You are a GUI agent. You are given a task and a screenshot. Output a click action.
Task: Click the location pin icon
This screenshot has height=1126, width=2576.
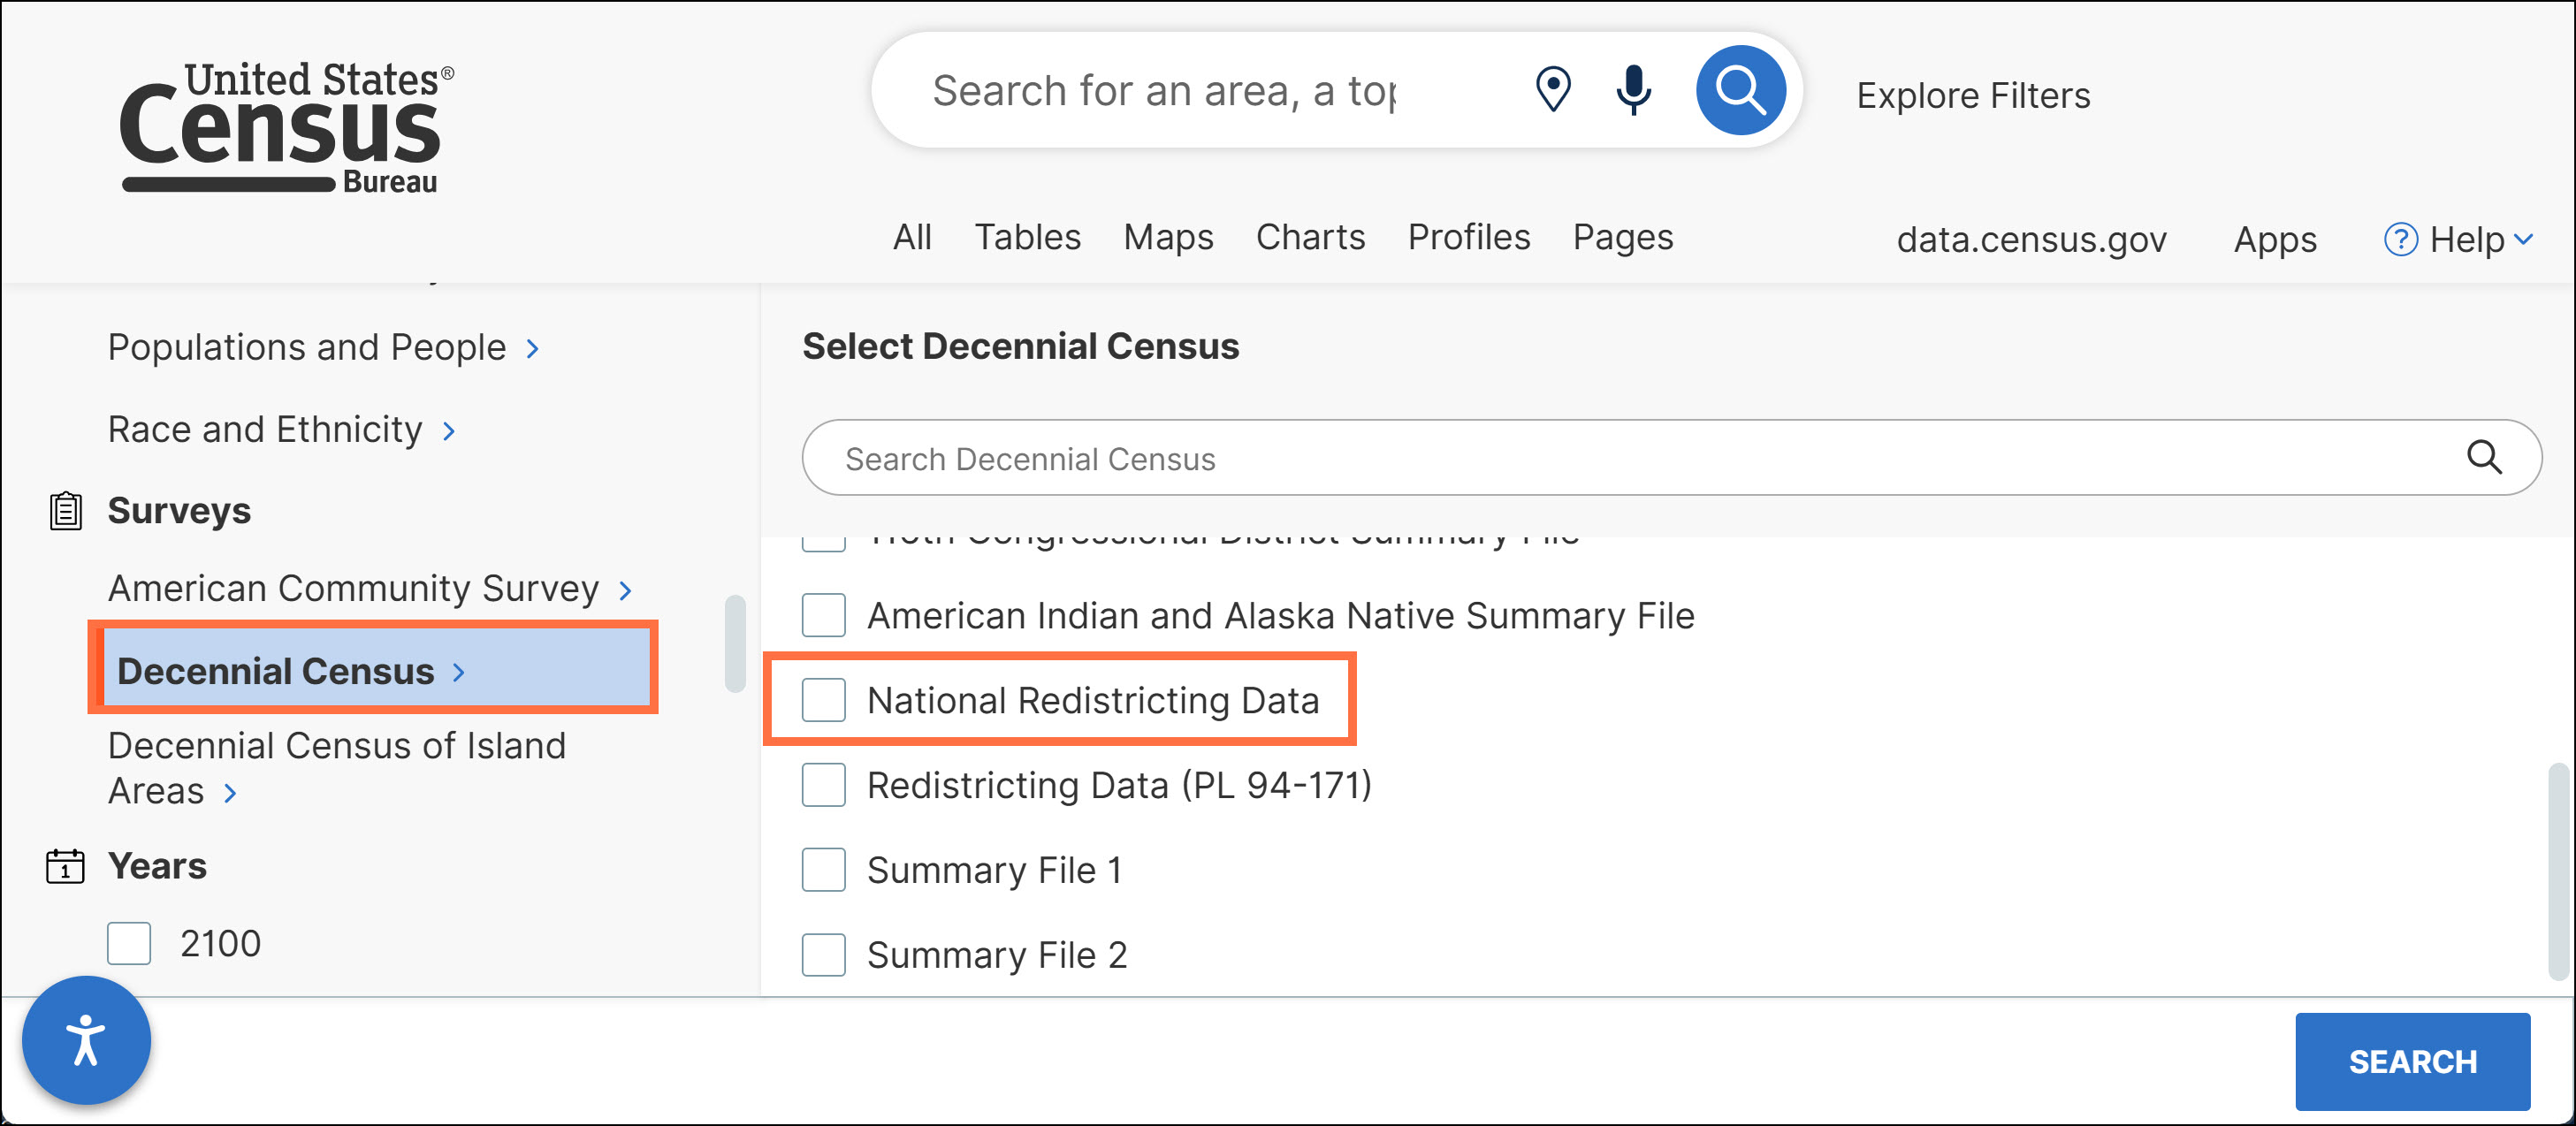pyautogui.click(x=1553, y=90)
